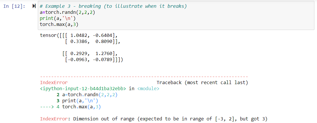Click 'Traceback (most recent call last)' text

[202, 83]
